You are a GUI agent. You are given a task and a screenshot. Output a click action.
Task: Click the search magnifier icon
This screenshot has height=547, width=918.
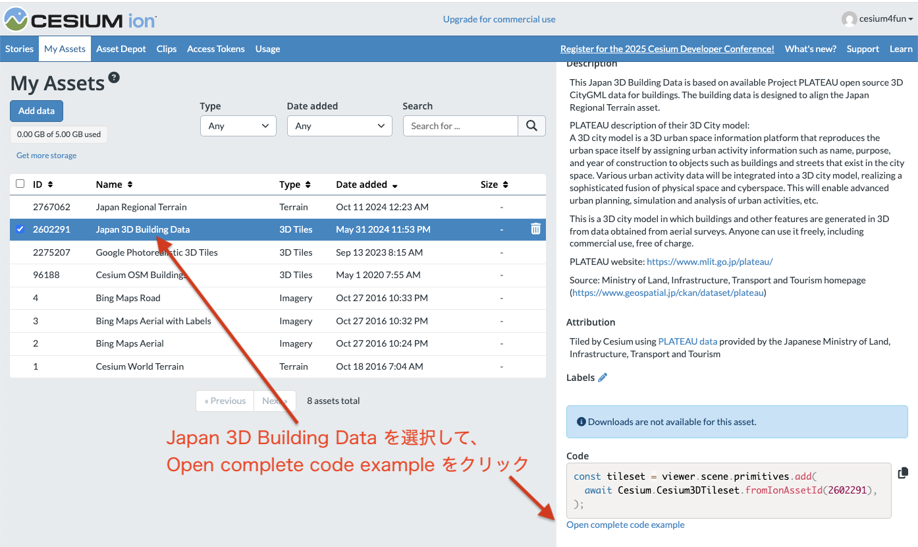[531, 125]
